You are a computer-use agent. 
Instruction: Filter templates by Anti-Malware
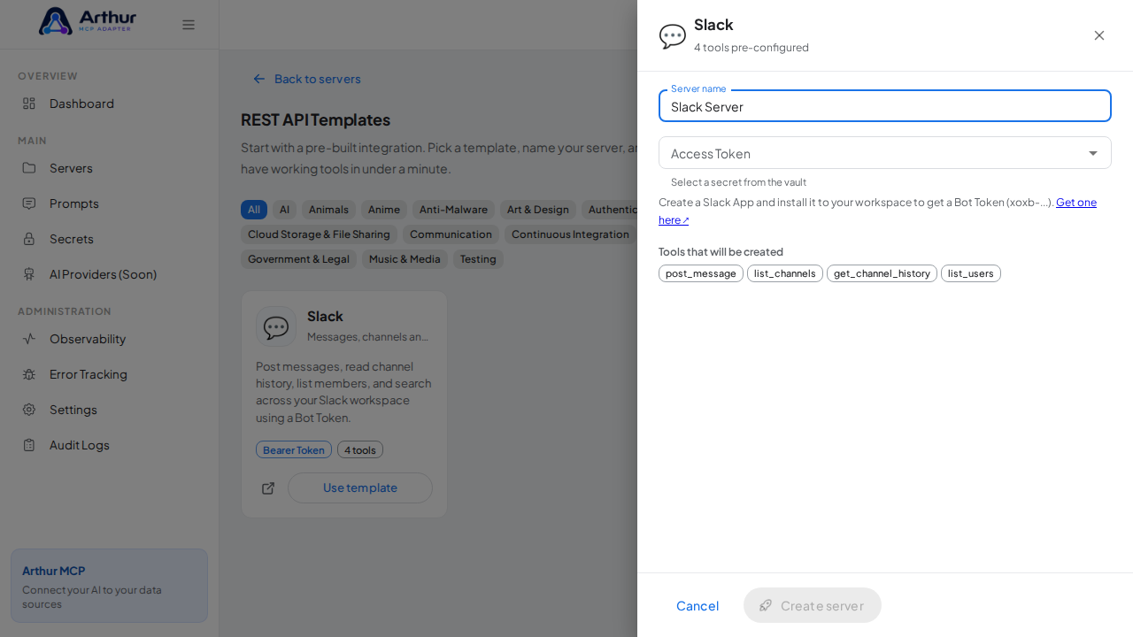pyautogui.click(x=453, y=210)
